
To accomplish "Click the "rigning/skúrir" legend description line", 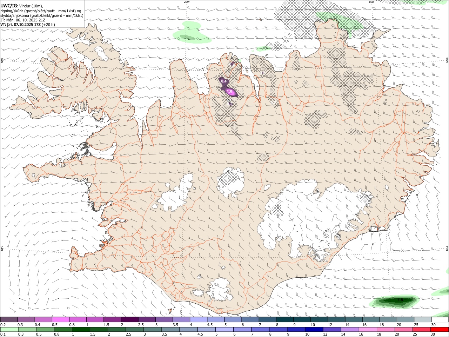I will pyautogui.click(x=41, y=11).
